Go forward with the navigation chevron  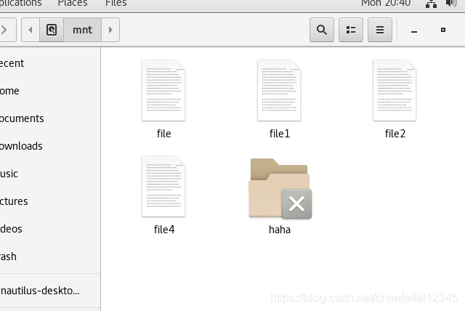coord(6,30)
